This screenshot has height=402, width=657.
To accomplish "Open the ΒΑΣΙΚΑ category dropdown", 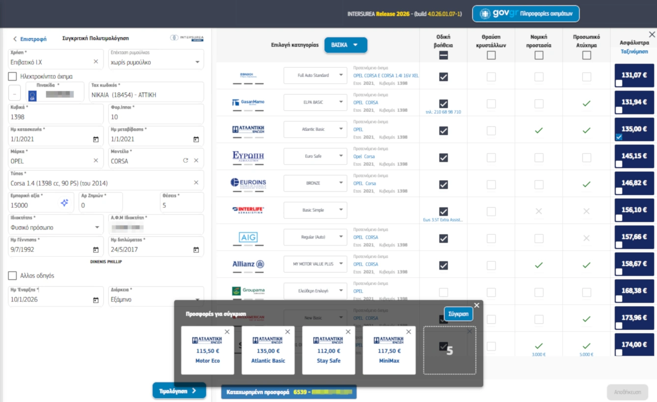I will click(x=345, y=45).
